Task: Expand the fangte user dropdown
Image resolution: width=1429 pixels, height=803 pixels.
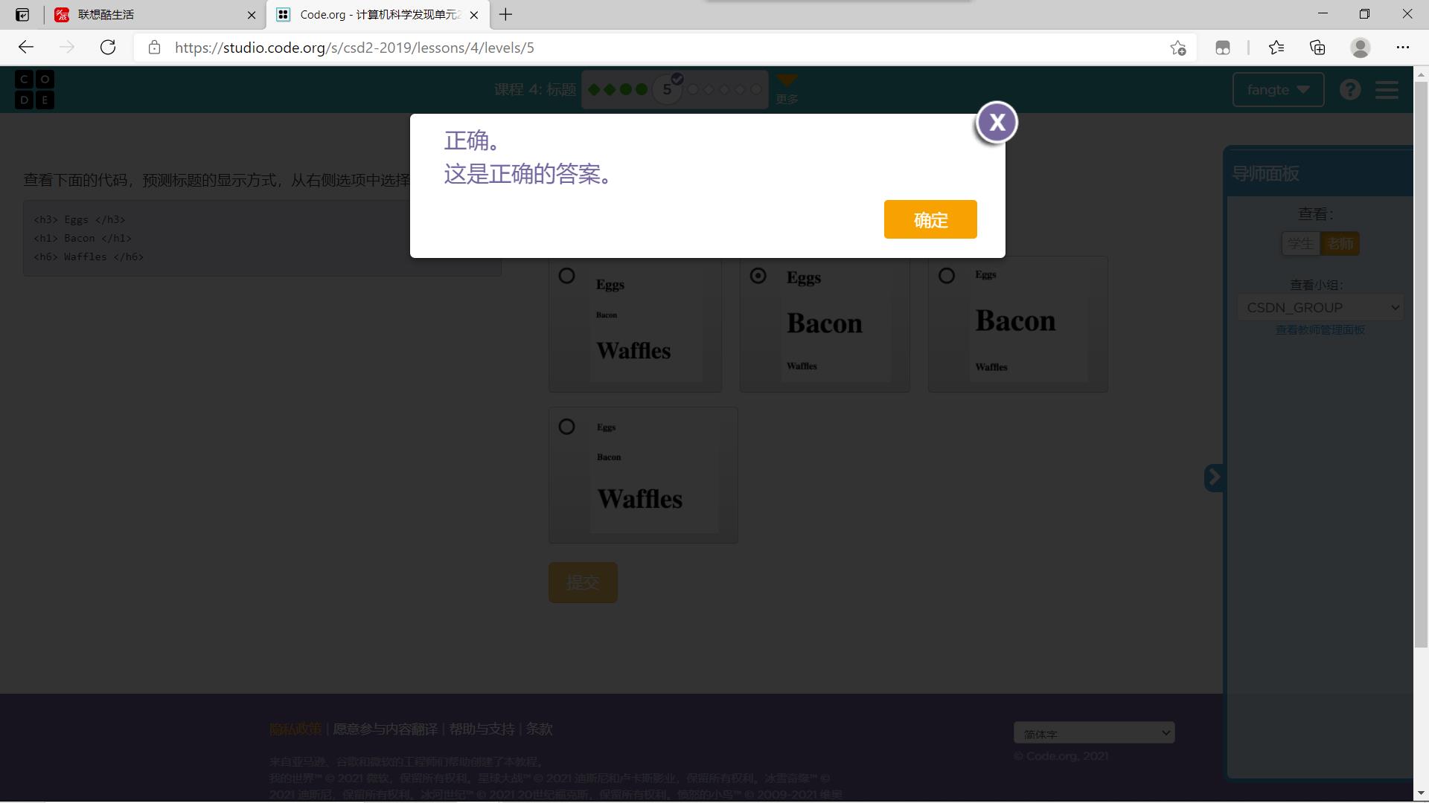Action: [1278, 90]
